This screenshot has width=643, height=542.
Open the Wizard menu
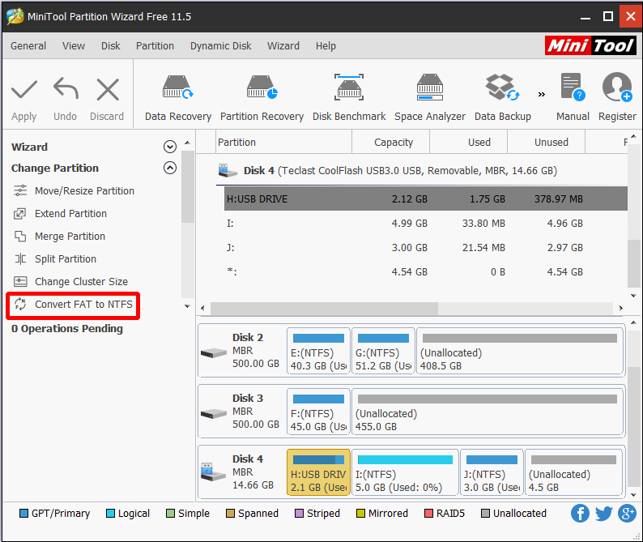283,46
